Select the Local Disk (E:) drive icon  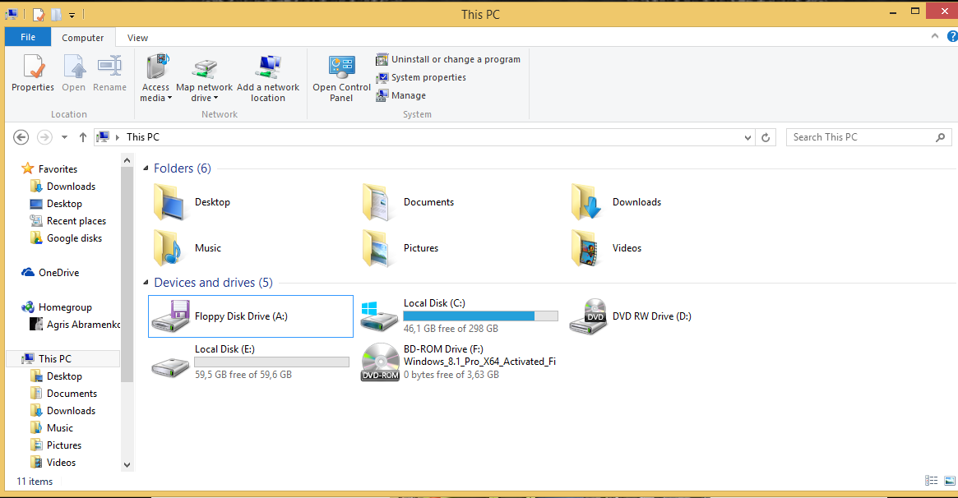tap(170, 367)
